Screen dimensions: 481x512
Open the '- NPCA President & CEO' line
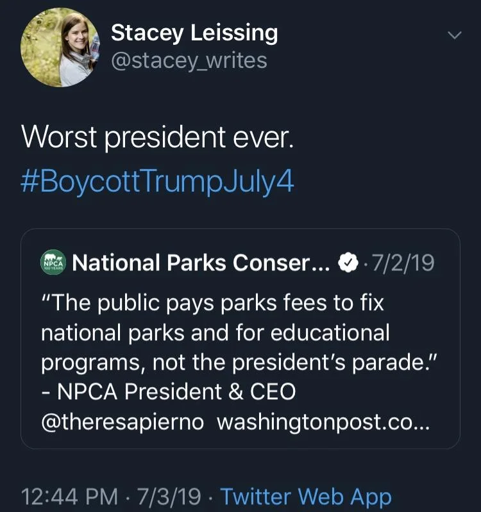pyautogui.click(x=169, y=391)
